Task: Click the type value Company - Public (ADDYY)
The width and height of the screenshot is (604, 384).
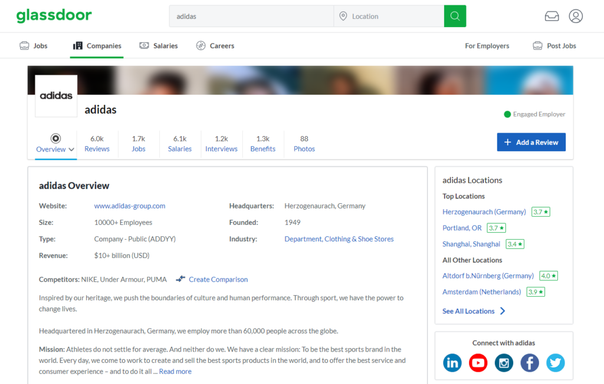Action: pos(135,239)
